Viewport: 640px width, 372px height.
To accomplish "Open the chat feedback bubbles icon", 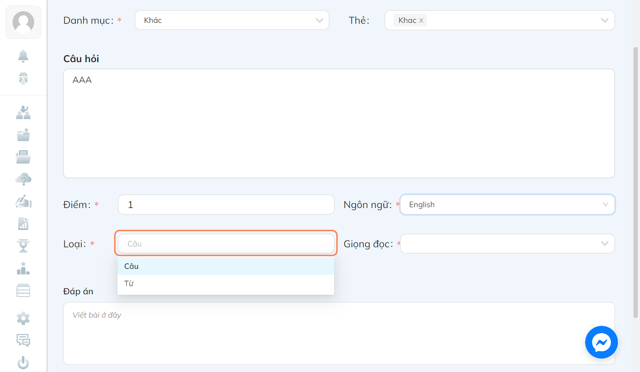I will (x=23, y=340).
